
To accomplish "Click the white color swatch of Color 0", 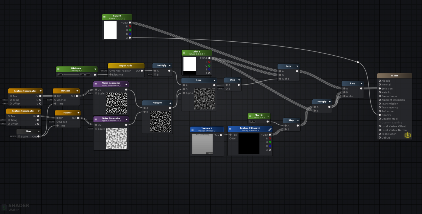I will [x=110, y=30].
